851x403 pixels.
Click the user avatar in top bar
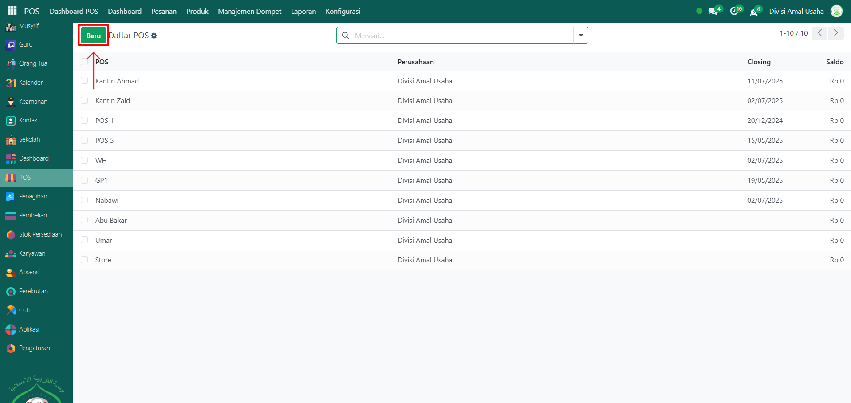(x=836, y=11)
